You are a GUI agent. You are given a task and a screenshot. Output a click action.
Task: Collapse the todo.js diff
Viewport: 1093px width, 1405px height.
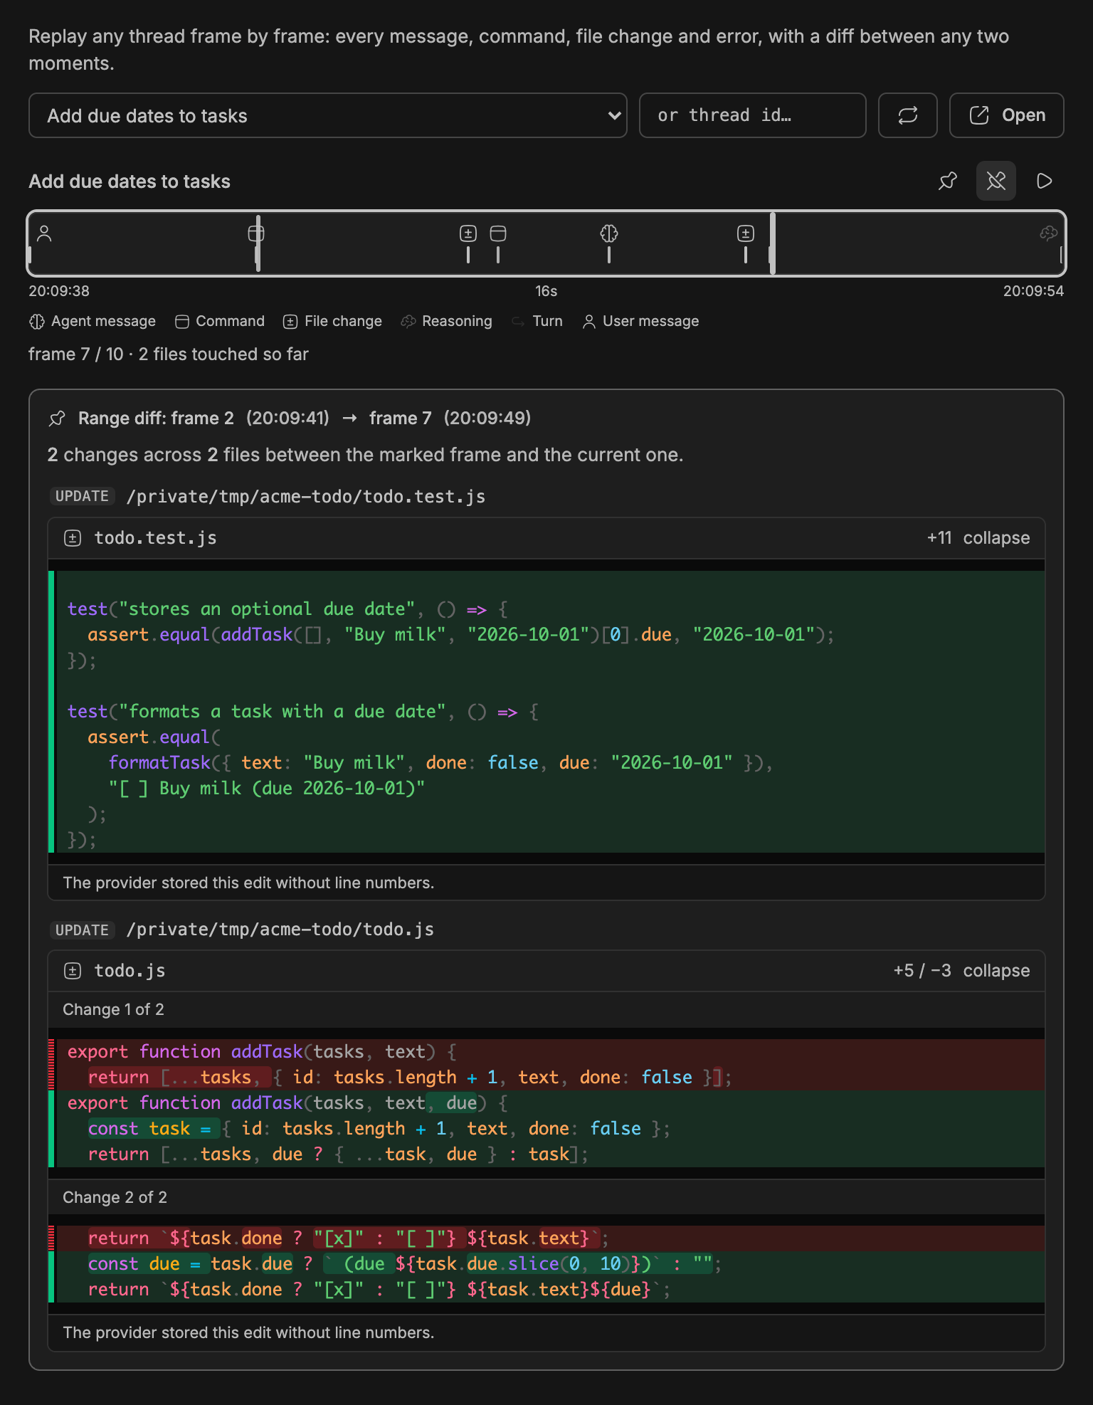tap(996, 971)
